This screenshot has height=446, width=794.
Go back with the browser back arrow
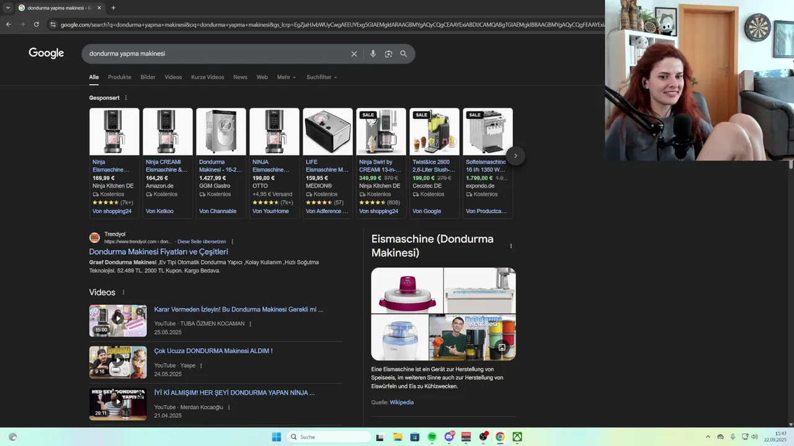pos(8,24)
